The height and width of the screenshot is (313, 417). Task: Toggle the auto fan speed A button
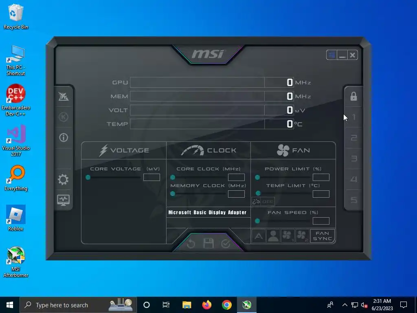coord(259,236)
